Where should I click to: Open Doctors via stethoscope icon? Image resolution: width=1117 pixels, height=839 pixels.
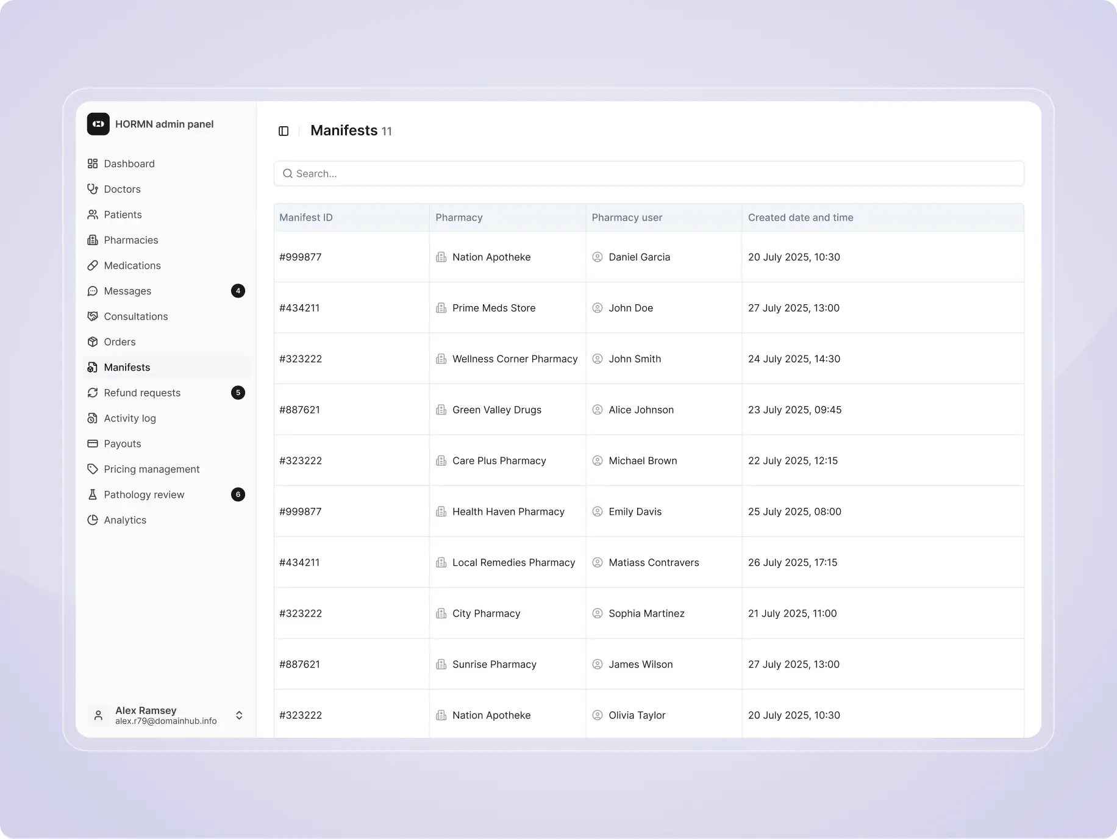tap(93, 189)
